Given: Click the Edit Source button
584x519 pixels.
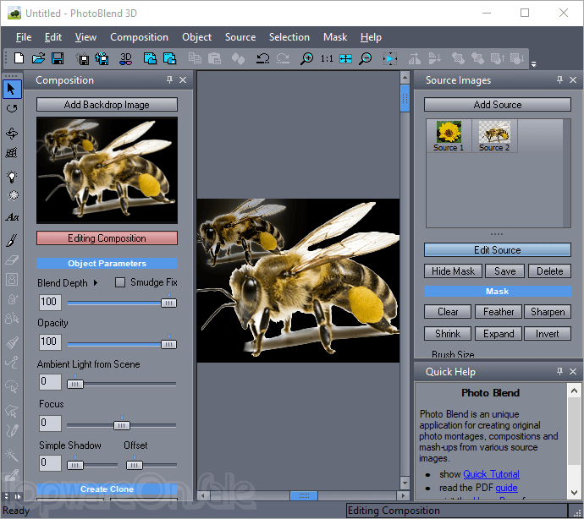Looking at the screenshot, I should tap(497, 250).
